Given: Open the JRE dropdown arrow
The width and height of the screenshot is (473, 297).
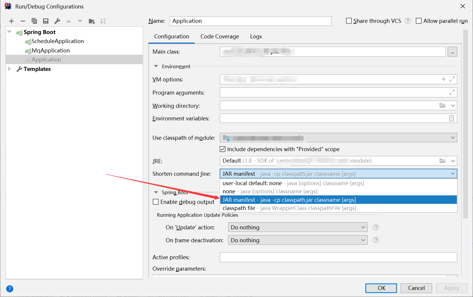Looking at the screenshot, I should coord(453,161).
